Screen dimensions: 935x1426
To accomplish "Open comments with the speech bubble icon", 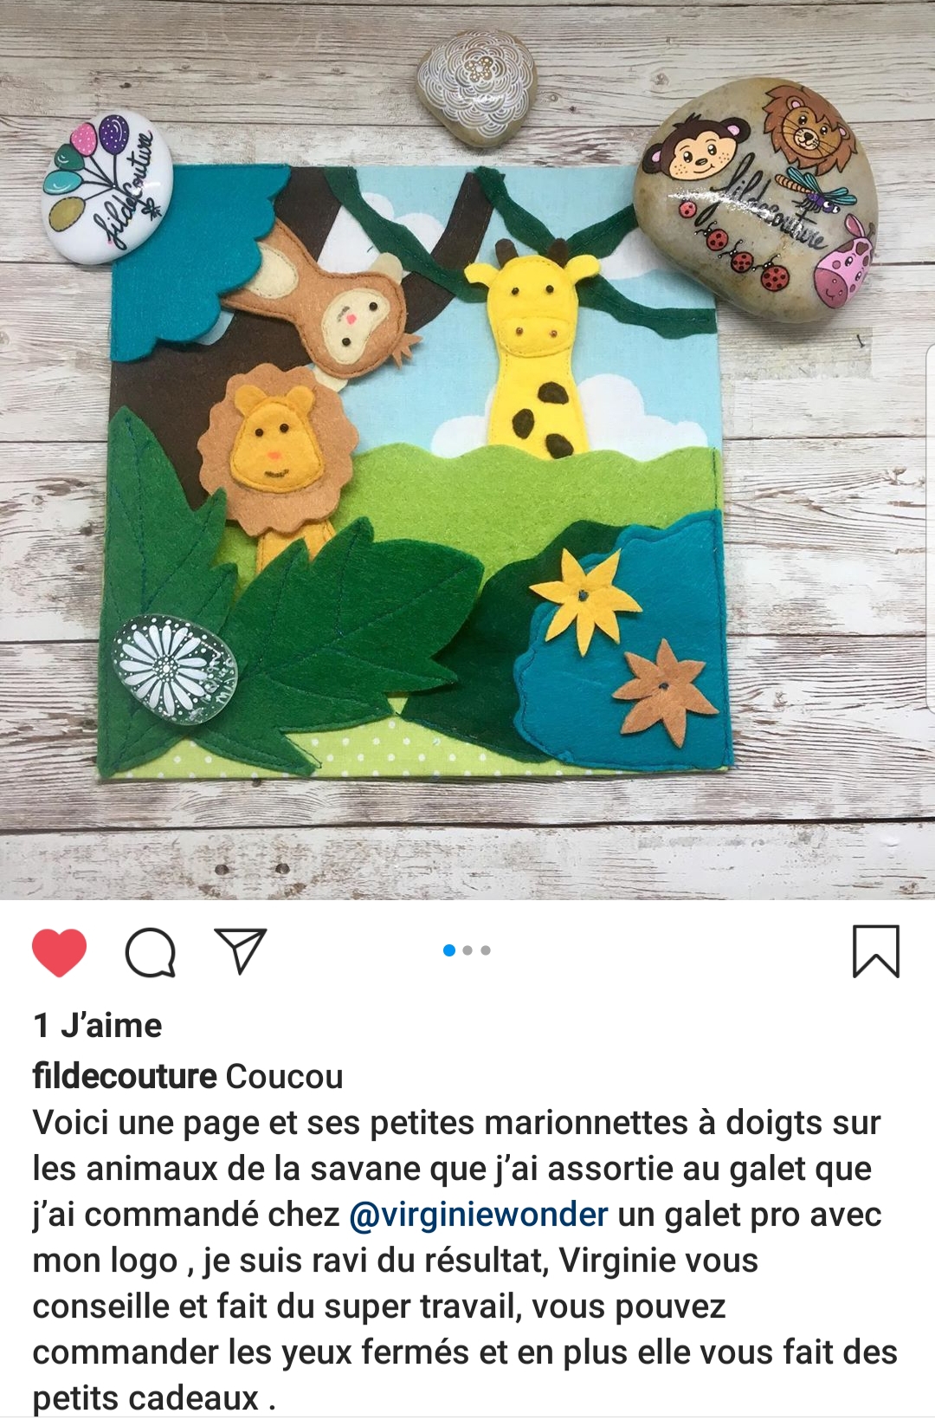I will 151,952.
